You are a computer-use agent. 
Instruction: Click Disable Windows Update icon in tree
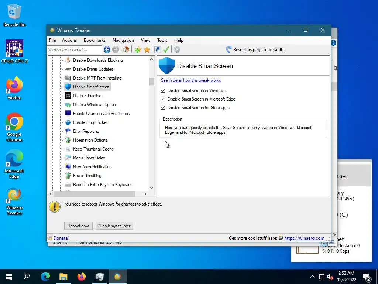coord(68,105)
